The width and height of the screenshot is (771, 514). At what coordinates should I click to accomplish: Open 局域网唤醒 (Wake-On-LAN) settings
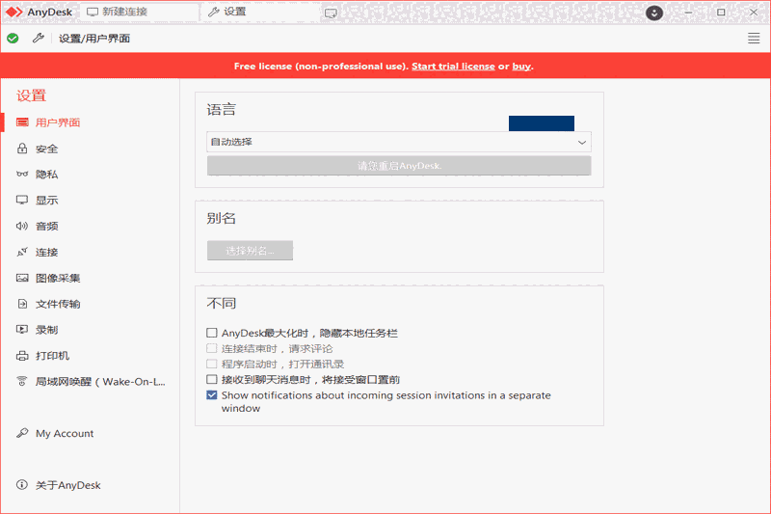pos(100,381)
